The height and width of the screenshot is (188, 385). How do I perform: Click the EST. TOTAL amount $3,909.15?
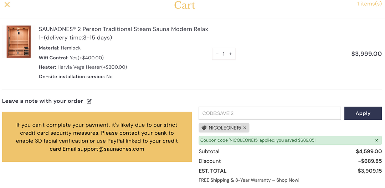click(x=370, y=171)
